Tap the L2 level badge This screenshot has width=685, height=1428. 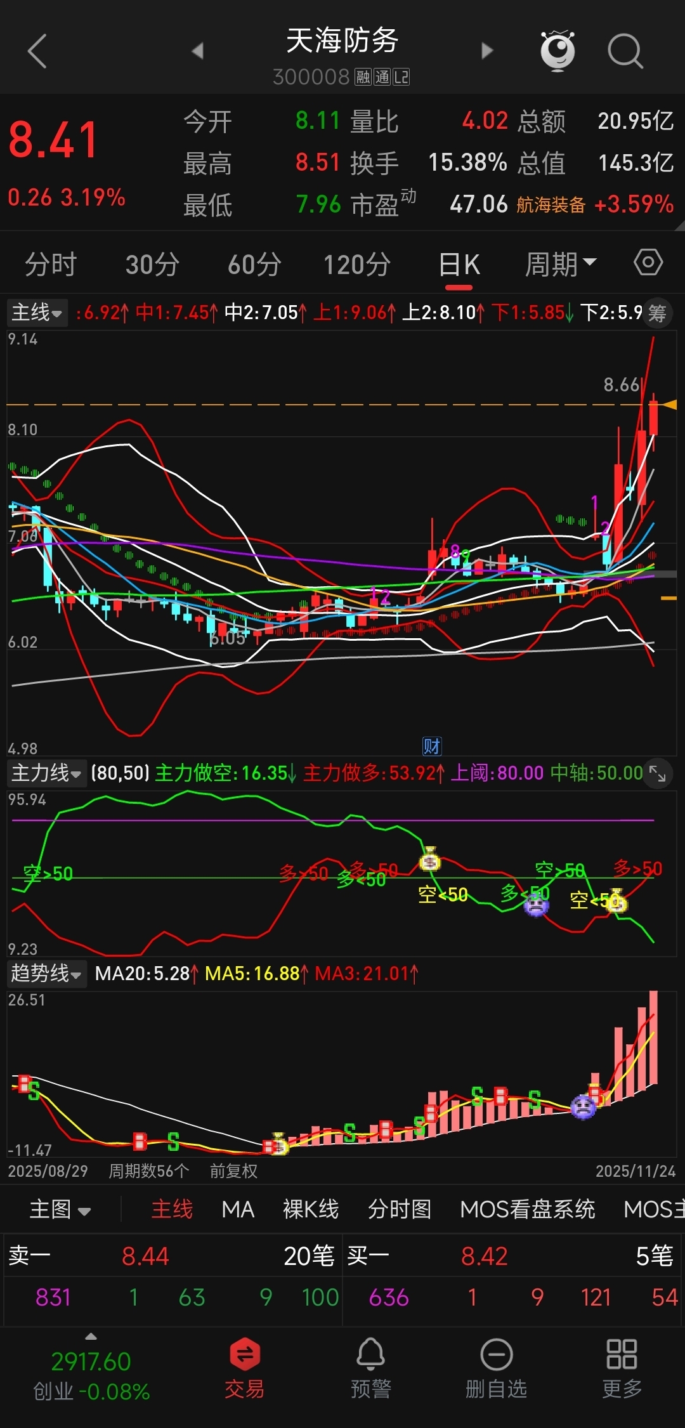coord(401,77)
